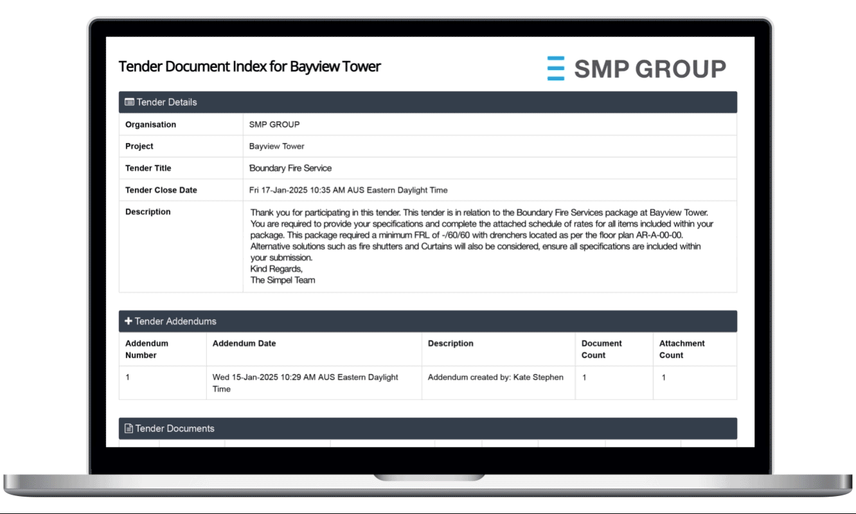
Task: Click "Addendum created by: Kate Stephen" cell
Action: (495, 377)
